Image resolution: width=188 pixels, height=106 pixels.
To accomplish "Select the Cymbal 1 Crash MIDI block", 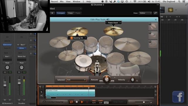I will click(70, 93).
